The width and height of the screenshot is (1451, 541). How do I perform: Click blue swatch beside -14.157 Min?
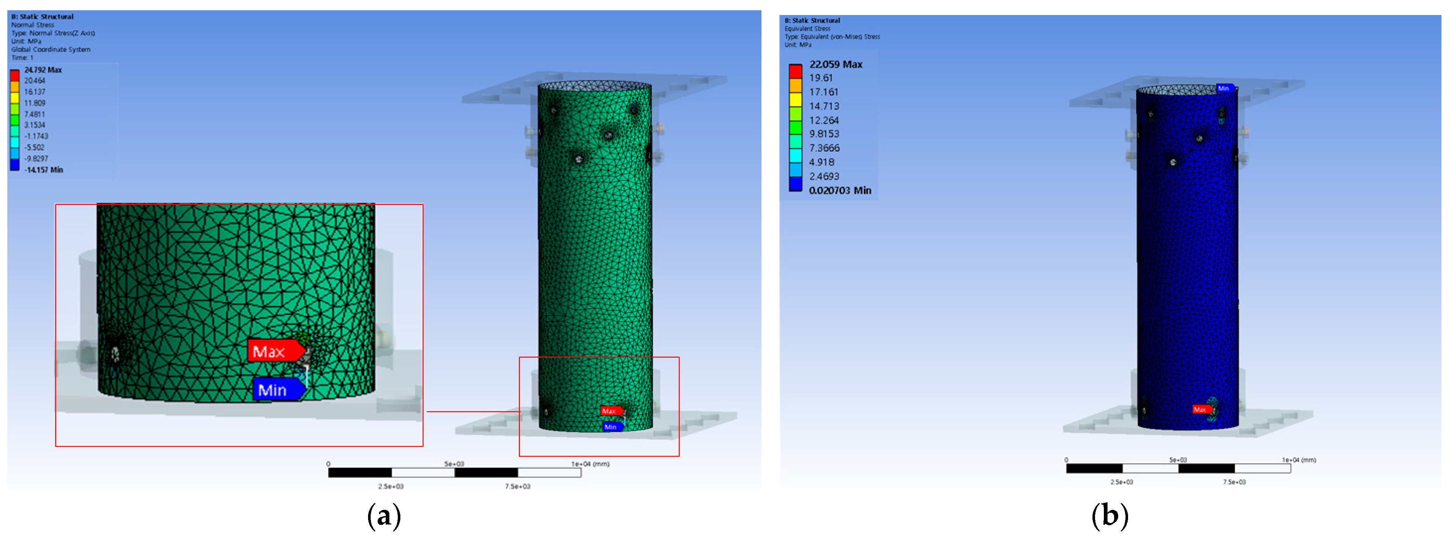click(x=15, y=164)
